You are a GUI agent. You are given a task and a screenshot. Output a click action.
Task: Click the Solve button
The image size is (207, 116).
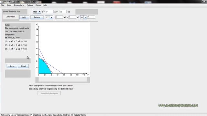pyautogui.click(x=12, y=66)
